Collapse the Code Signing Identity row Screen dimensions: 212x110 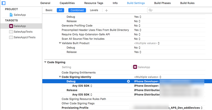tap(60, 77)
